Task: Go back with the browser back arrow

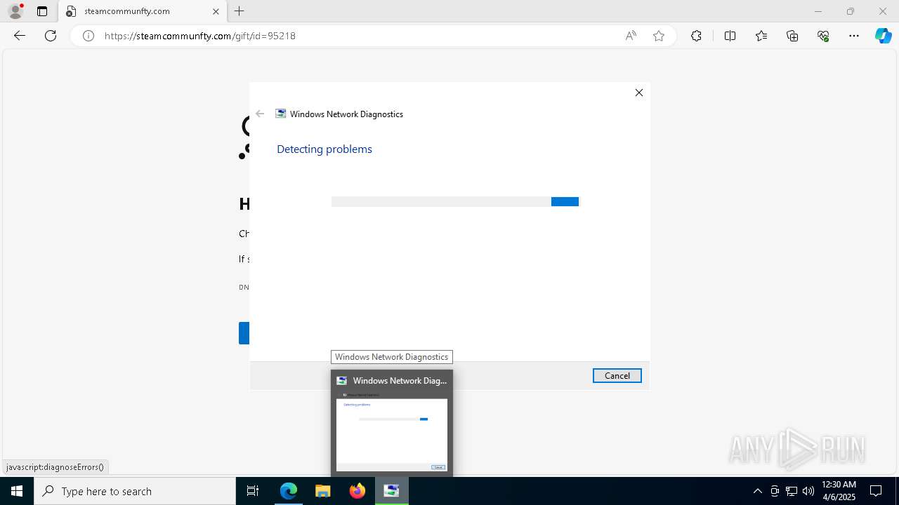Action: click(x=20, y=36)
